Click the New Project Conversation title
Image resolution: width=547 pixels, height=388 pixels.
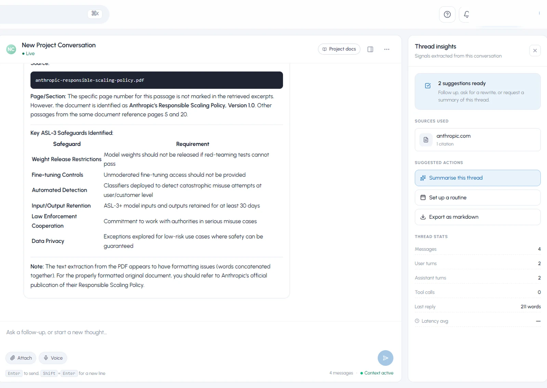tap(59, 45)
